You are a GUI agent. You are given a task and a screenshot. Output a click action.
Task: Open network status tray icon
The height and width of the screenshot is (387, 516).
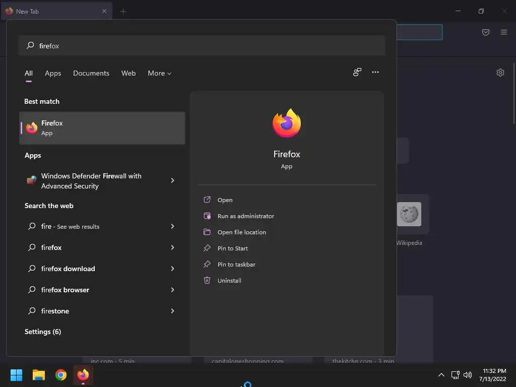pos(455,375)
